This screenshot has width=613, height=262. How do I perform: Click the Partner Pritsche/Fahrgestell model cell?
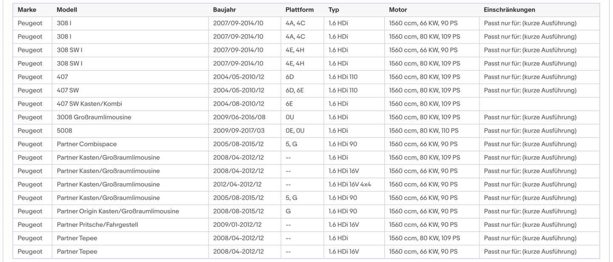click(x=98, y=225)
